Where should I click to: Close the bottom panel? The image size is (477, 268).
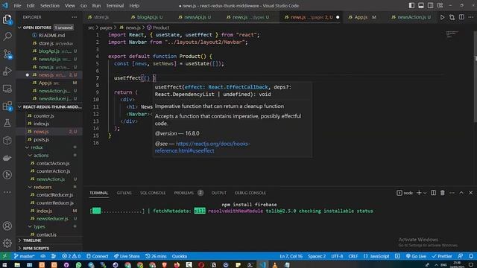[x=470, y=193]
